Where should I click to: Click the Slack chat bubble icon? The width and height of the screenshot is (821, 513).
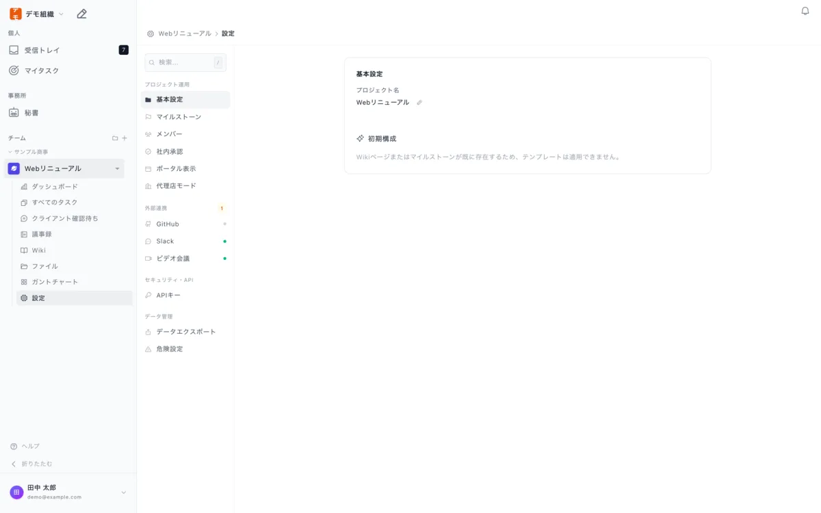148,241
